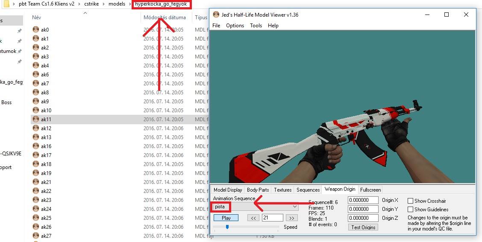Click the model icon beside ak17
The width and height of the screenshot is (482, 242).
[x=35, y=155]
